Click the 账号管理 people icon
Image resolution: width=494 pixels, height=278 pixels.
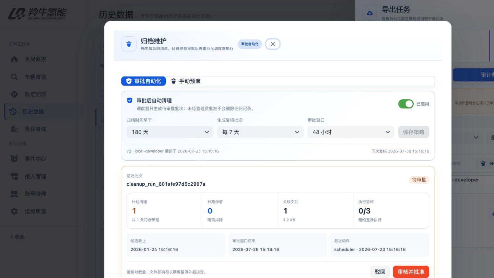click(x=14, y=194)
